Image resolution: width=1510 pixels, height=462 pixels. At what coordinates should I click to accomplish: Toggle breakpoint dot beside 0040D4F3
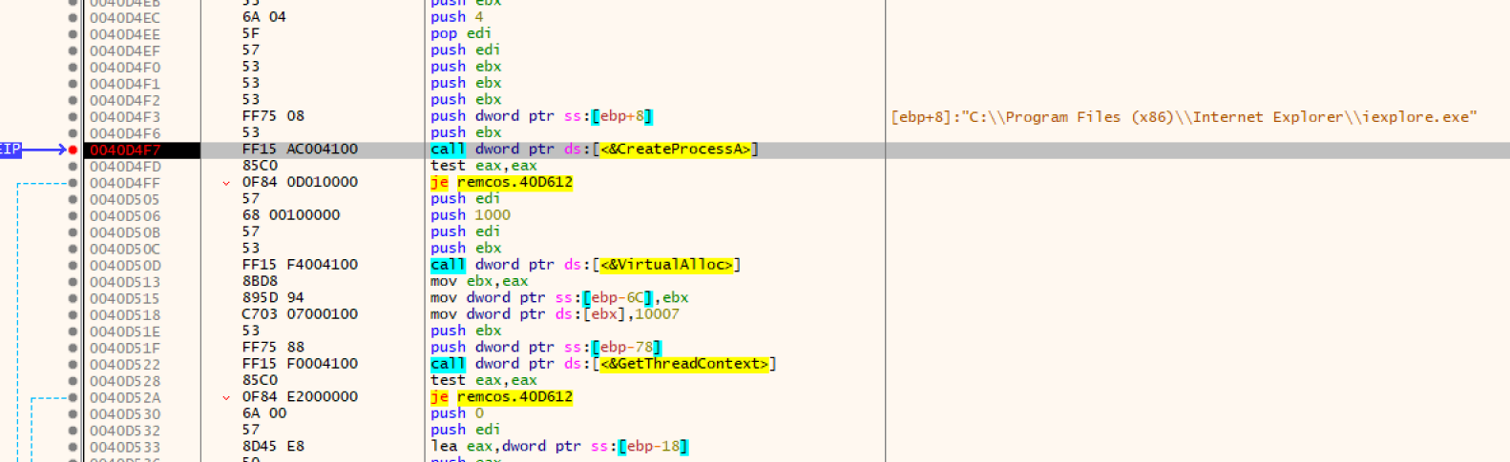(x=73, y=116)
